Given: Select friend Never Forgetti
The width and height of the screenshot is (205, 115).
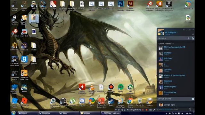Looking at the screenshot, I should click(176, 87).
